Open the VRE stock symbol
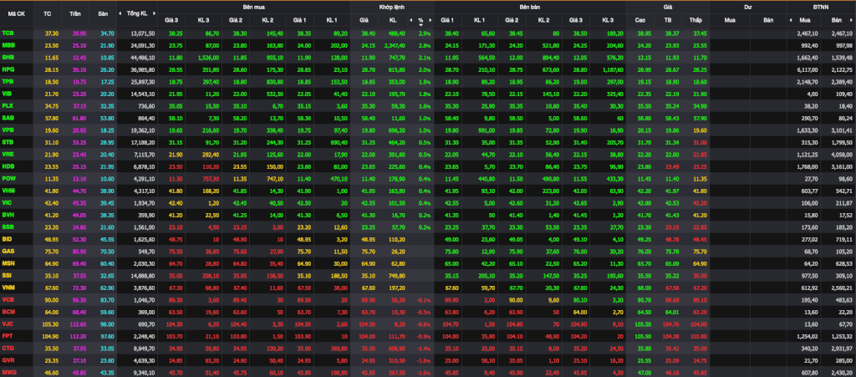 8,154
